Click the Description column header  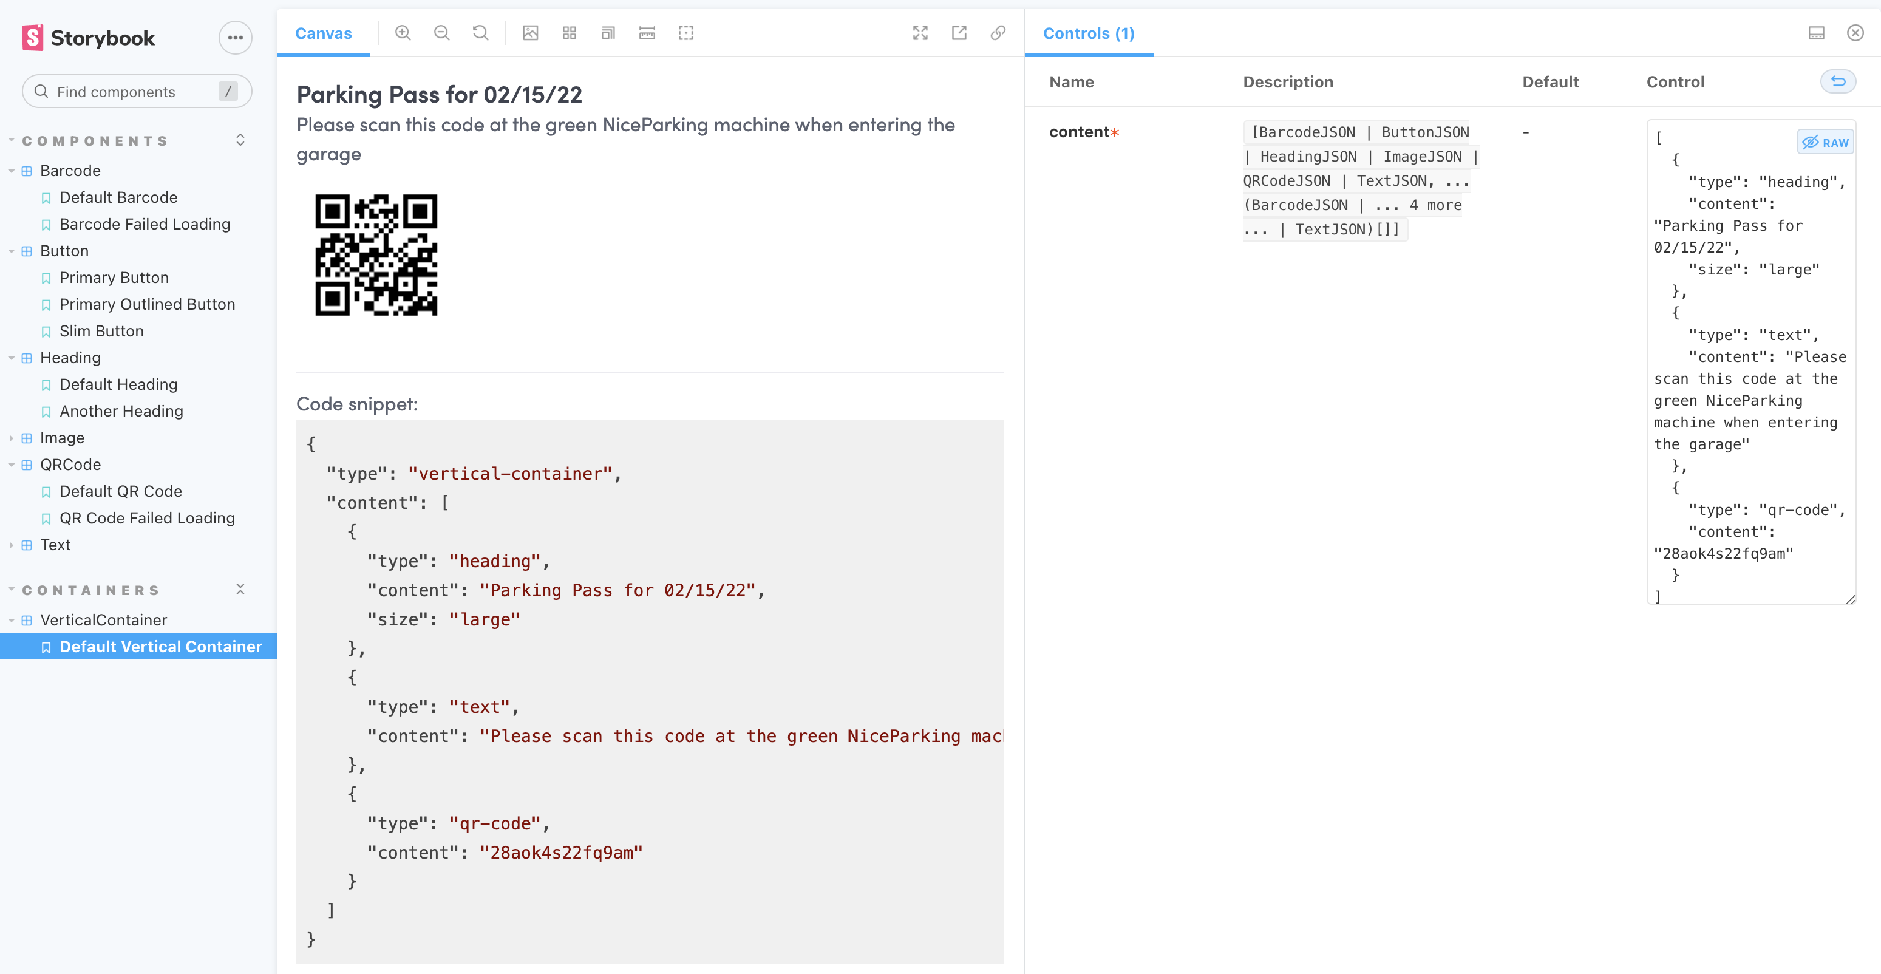pyautogui.click(x=1288, y=82)
